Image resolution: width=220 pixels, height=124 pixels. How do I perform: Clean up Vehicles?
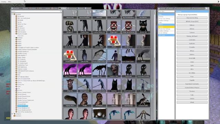pyautogui.click(x=192, y=99)
